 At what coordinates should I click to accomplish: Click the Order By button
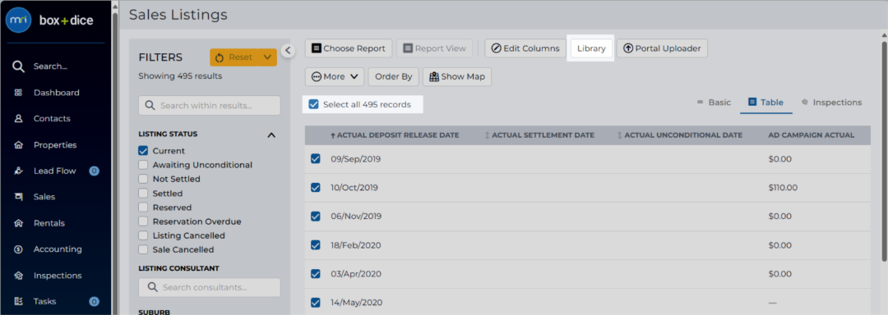[x=394, y=77]
